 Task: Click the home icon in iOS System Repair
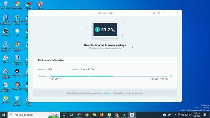pyautogui.click(x=32, y=13)
